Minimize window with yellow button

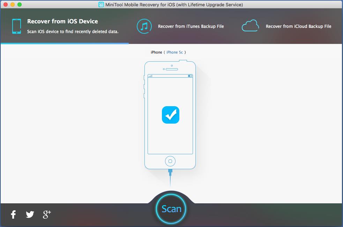tap(13, 5)
